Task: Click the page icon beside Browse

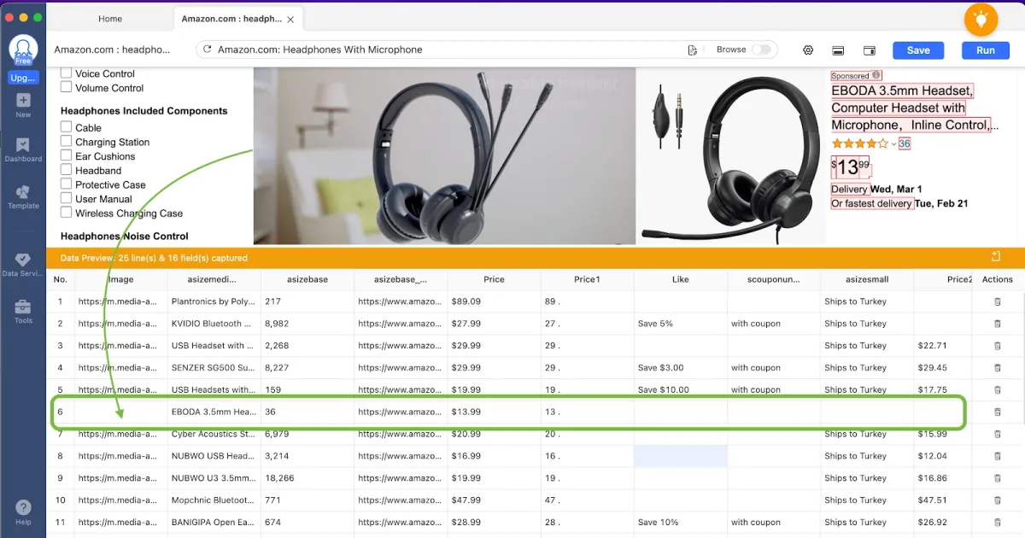Action: (x=693, y=50)
